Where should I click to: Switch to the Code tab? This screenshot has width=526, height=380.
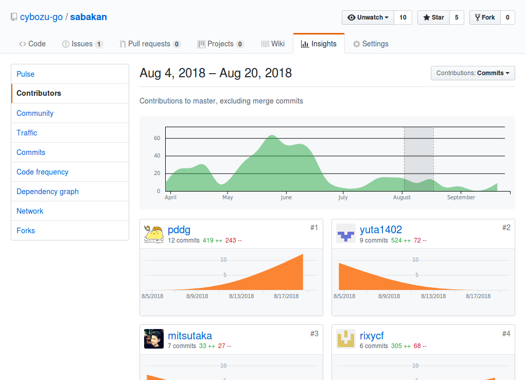click(32, 44)
